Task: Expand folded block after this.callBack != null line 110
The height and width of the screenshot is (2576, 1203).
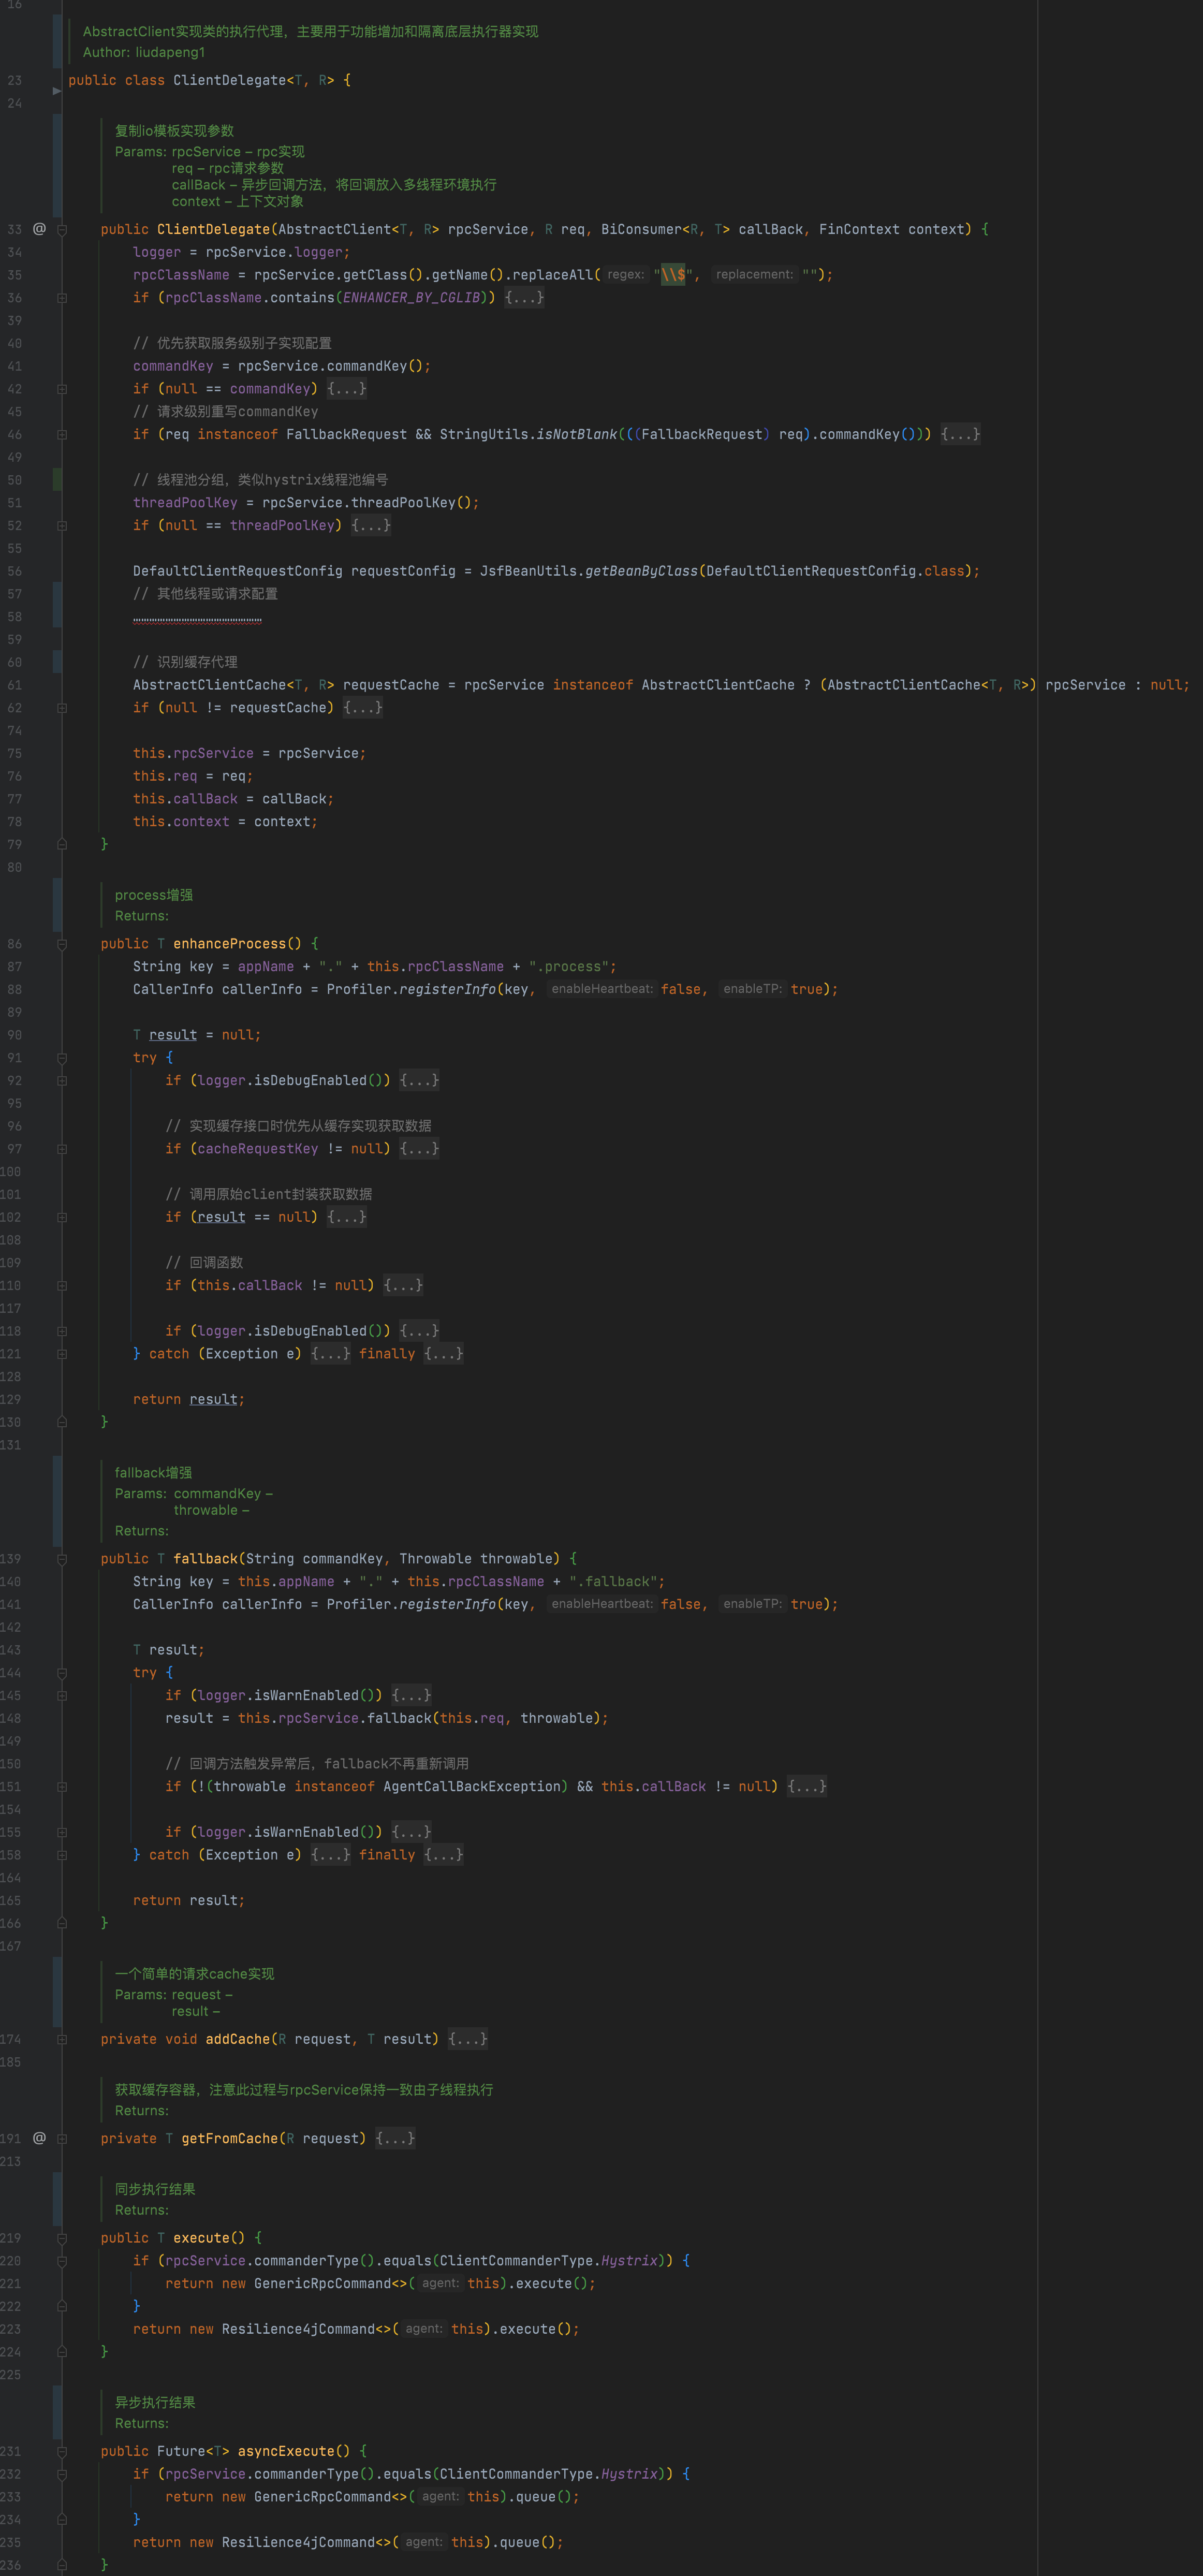Action: (x=403, y=1285)
